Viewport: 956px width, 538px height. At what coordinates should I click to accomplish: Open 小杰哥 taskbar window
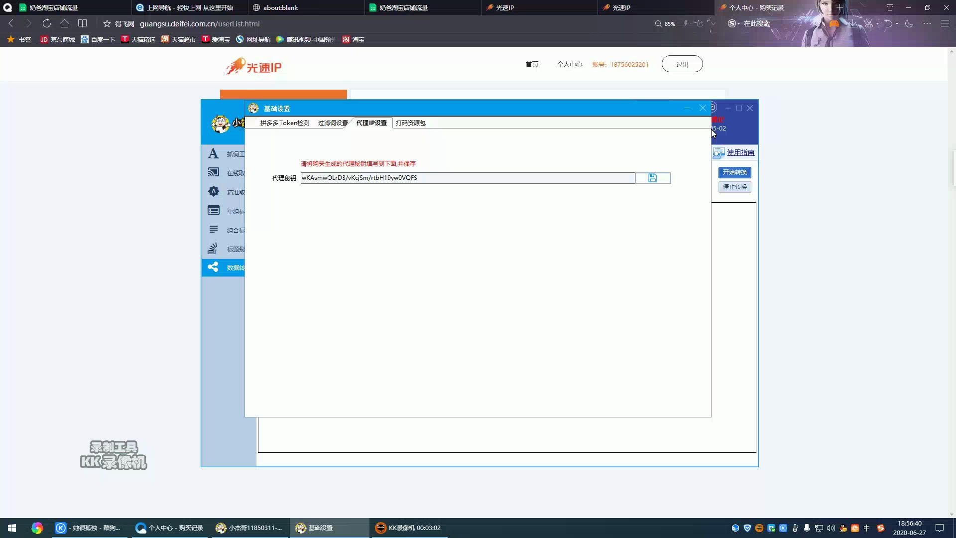[x=249, y=528]
